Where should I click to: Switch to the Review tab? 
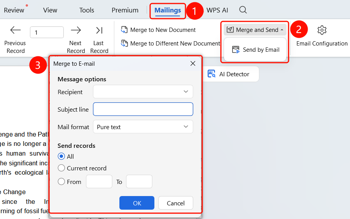[x=14, y=10]
